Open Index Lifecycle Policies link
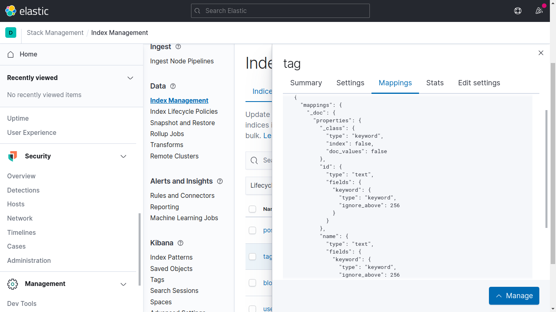Image resolution: width=556 pixels, height=312 pixels. [184, 112]
